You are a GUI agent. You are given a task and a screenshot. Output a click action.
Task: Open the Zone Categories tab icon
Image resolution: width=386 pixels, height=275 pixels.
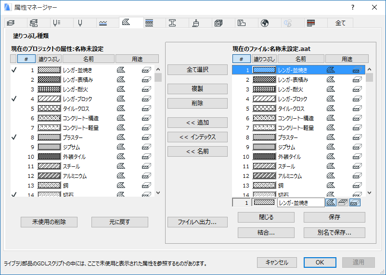pyautogui.click(x=242, y=23)
